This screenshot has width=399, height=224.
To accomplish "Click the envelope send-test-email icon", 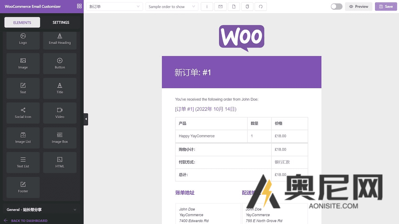I will tap(220, 7).
